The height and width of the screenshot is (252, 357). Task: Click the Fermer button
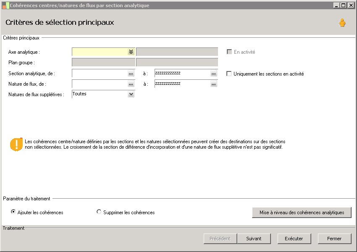click(334, 239)
